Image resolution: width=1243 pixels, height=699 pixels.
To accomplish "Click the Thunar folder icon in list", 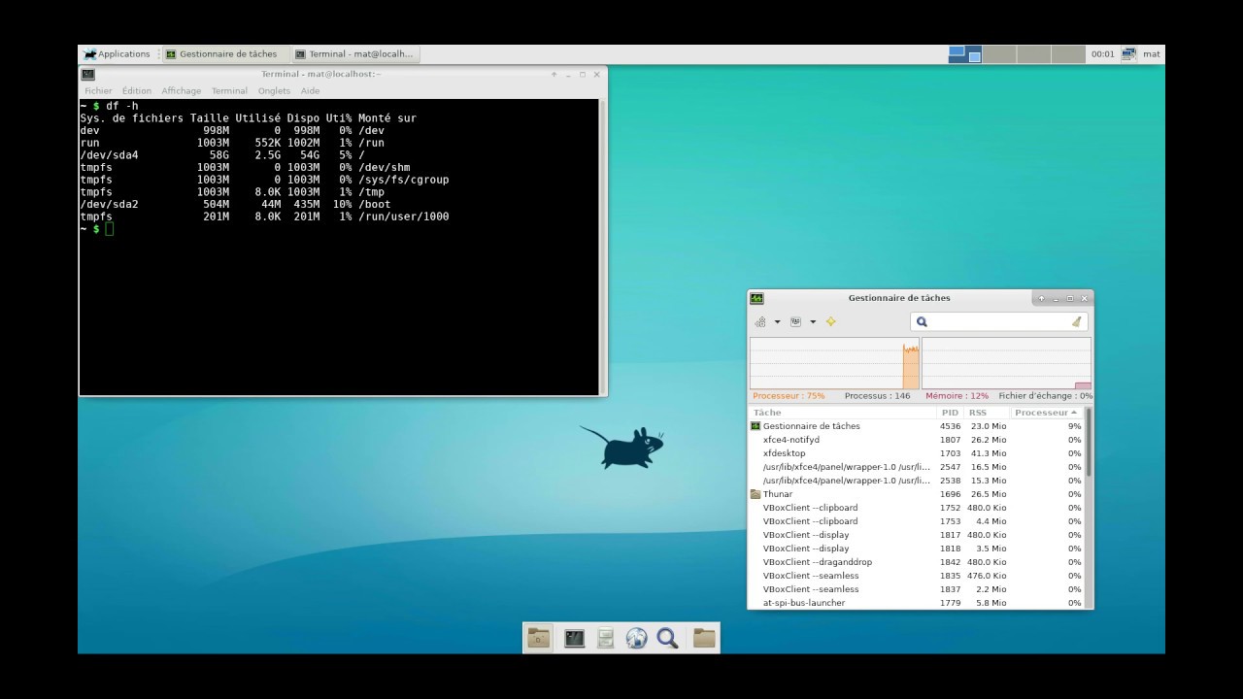I will coord(756,494).
